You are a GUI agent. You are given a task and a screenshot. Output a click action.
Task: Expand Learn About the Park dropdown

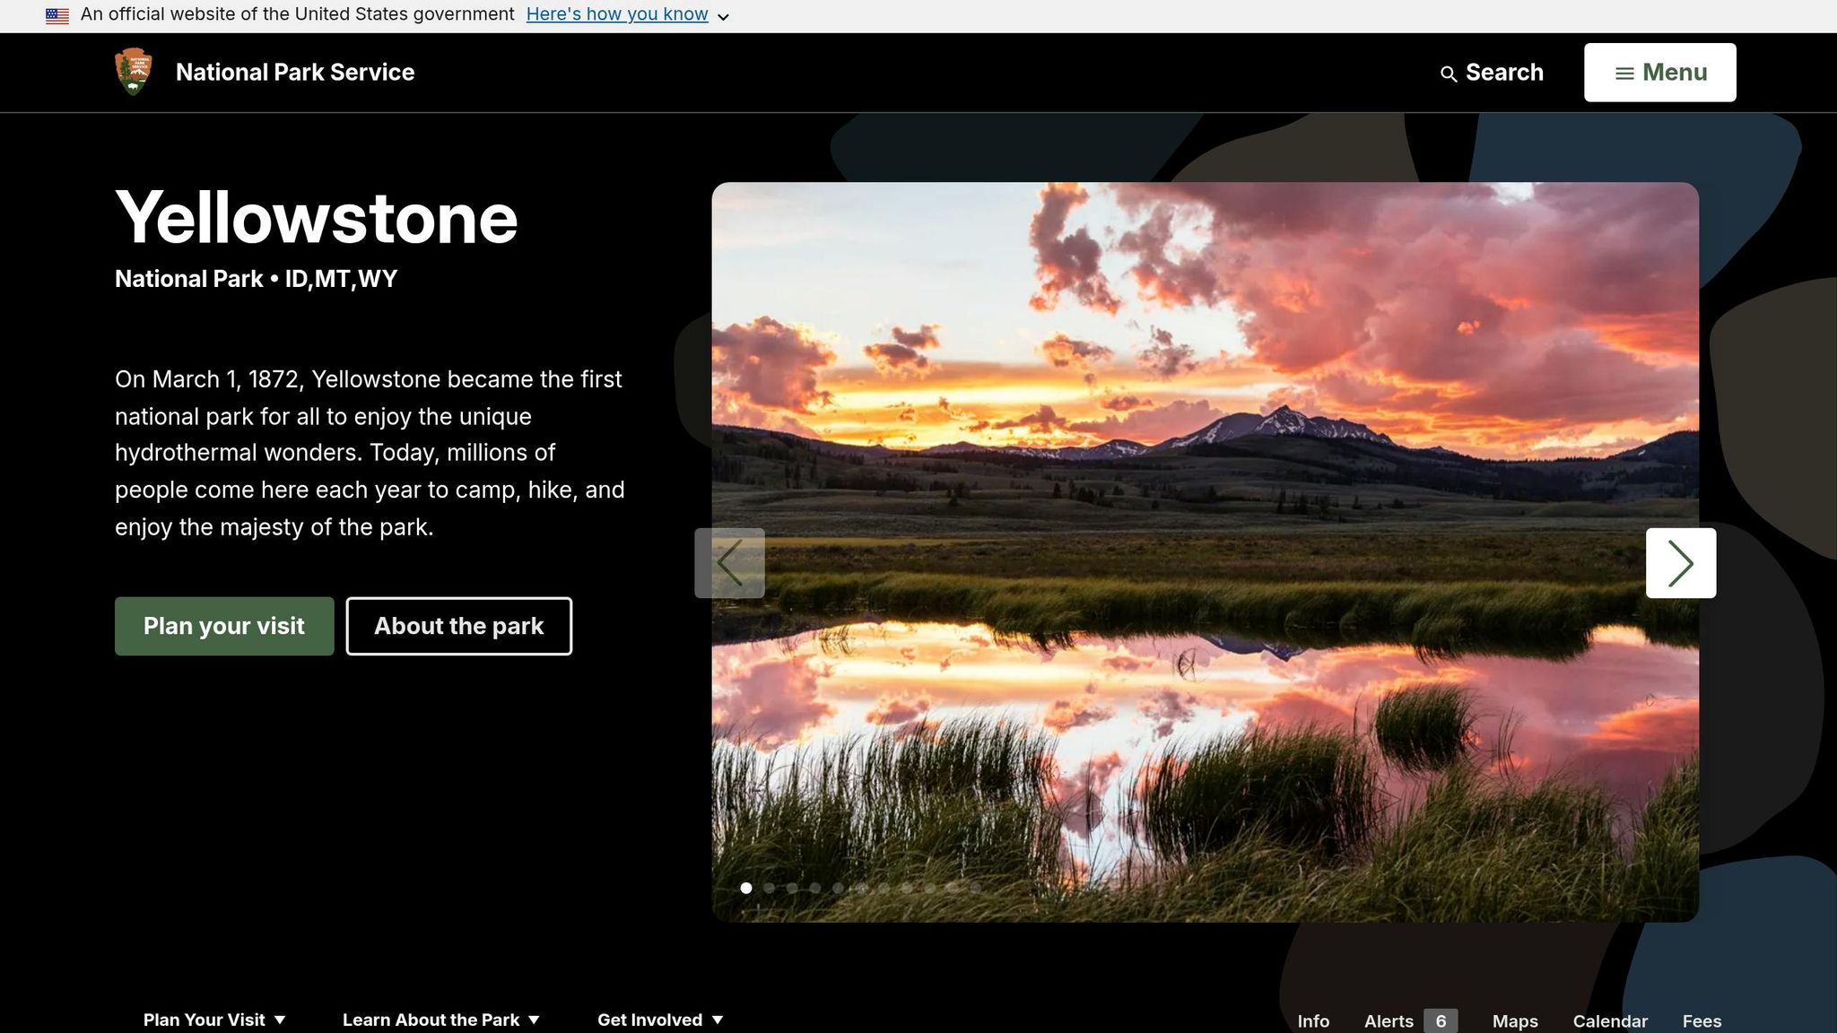pyautogui.click(x=440, y=1020)
